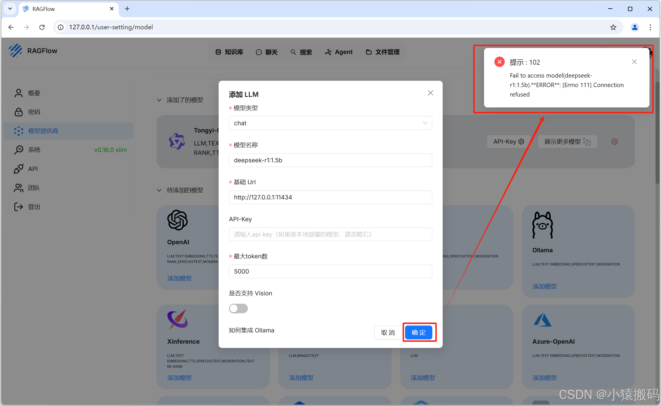Viewport: 661px width, 406px height.
Task: Click the 确定 confirm button
Action: pyautogui.click(x=419, y=332)
